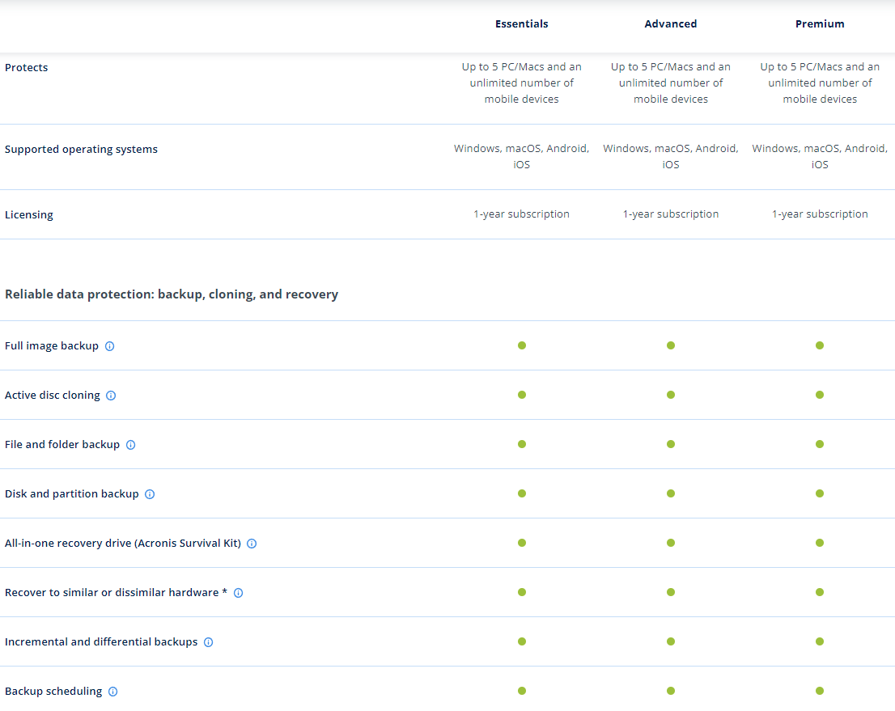Click the Supported operating systems label
The width and height of the screenshot is (895, 711).
click(x=81, y=150)
